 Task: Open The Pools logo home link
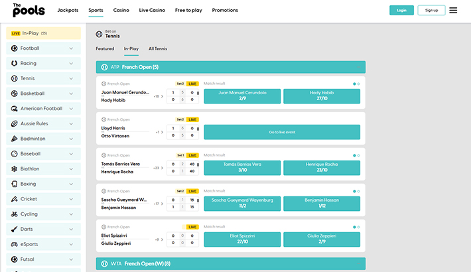[29, 10]
